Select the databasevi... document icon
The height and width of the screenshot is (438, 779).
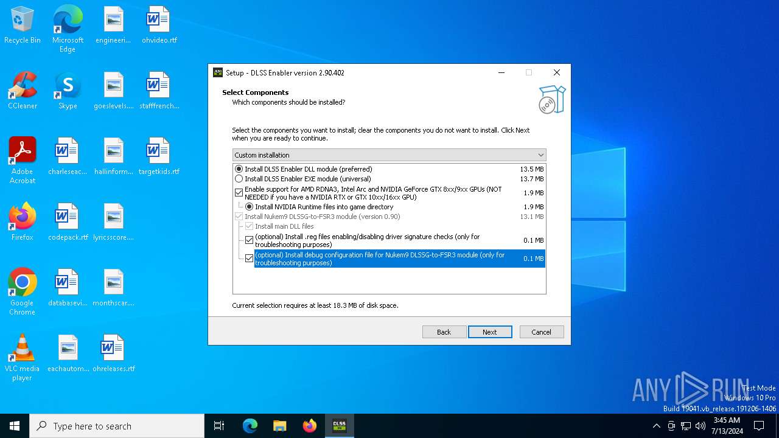pyautogui.click(x=68, y=288)
